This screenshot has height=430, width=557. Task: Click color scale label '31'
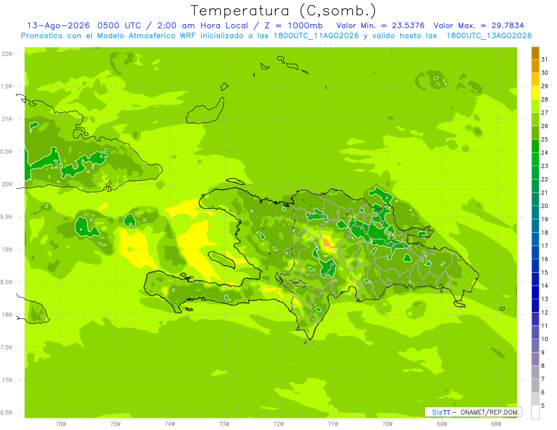[545, 59]
